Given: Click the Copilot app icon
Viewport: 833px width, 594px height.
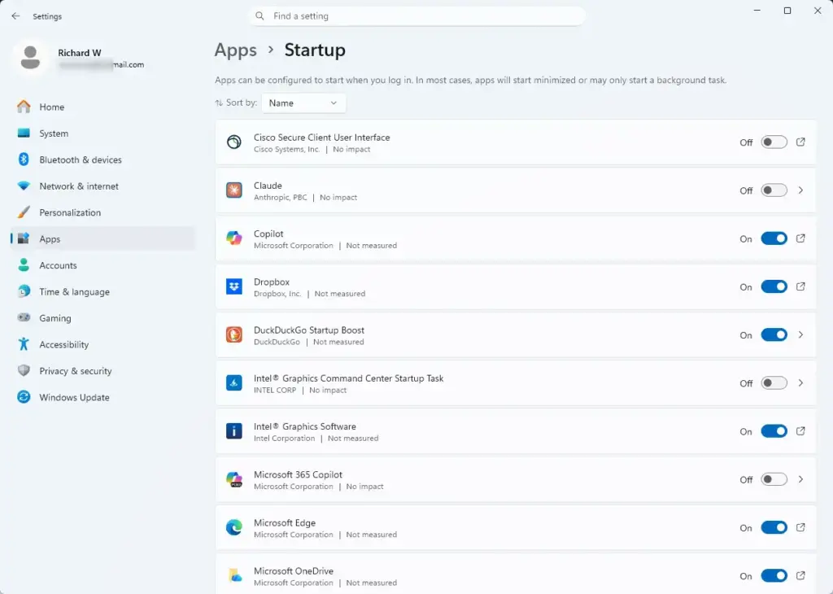Looking at the screenshot, I should point(233,238).
